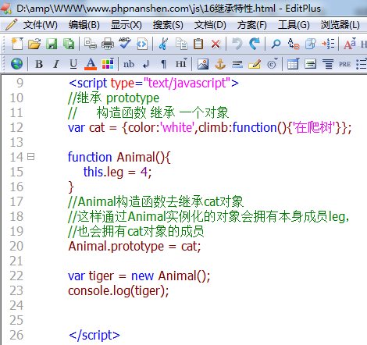View in browser using globe icon
Image resolution: width=367 pixels, height=345 pixels.
16,64
